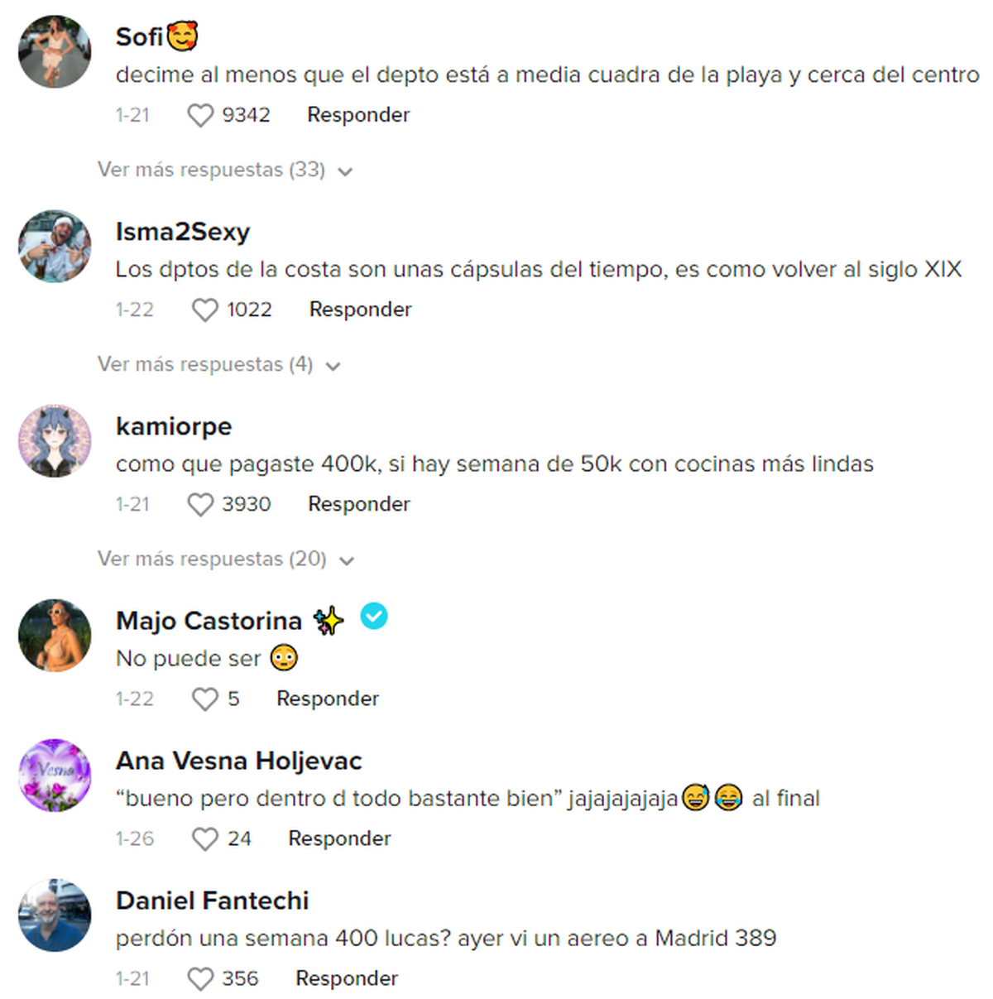Reply to Sofi's comment
This screenshot has width=993, height=999.
point(358,115)
